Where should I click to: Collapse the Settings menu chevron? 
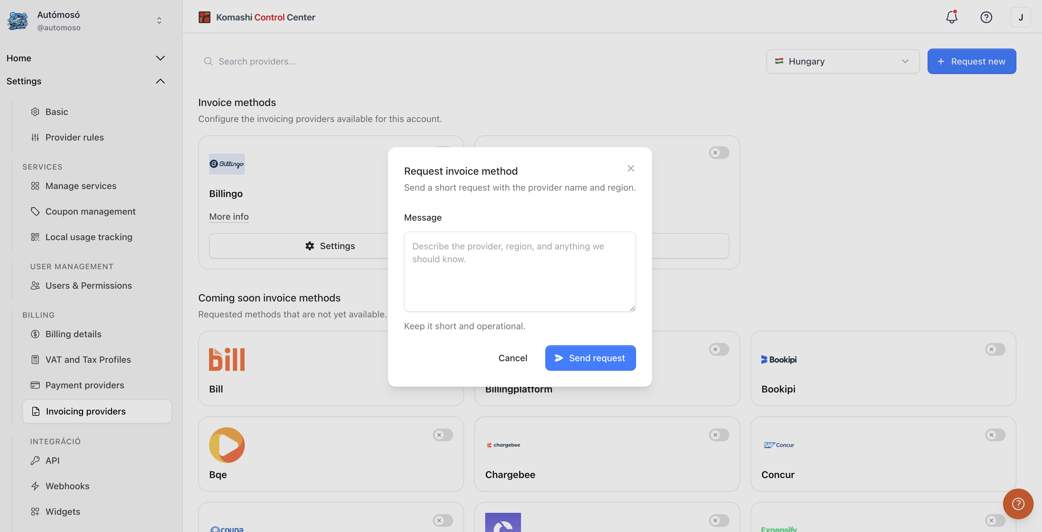pos(160,81)
